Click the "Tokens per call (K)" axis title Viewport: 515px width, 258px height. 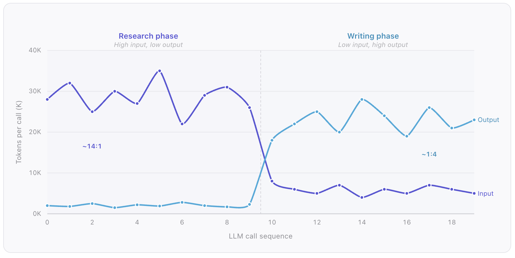coord(19,132)
